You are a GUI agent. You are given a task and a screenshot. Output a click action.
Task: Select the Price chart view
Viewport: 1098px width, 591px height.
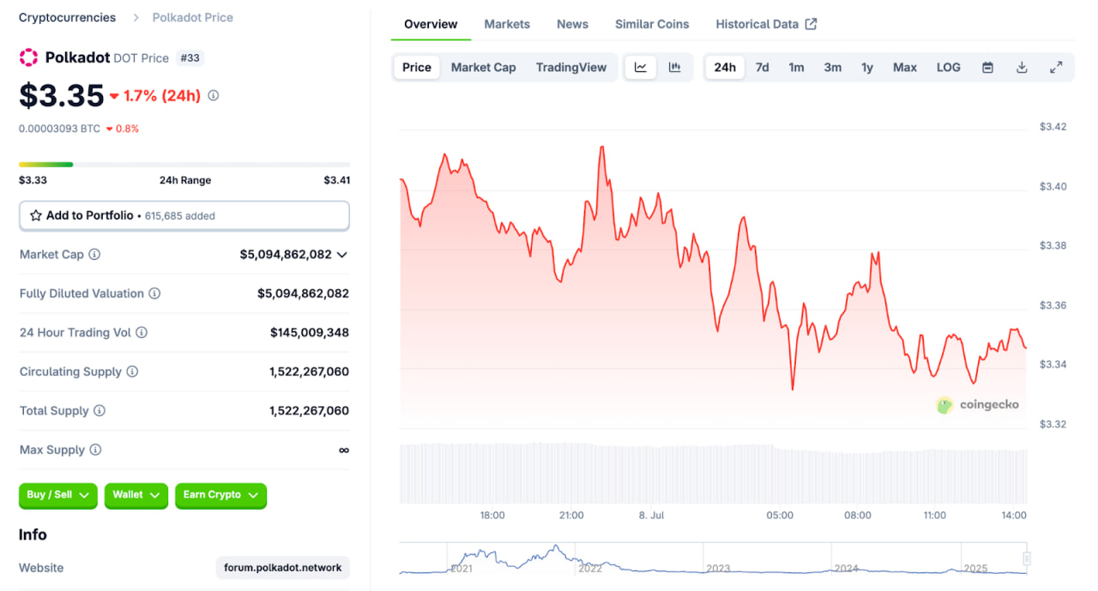(x=417, y=67)
